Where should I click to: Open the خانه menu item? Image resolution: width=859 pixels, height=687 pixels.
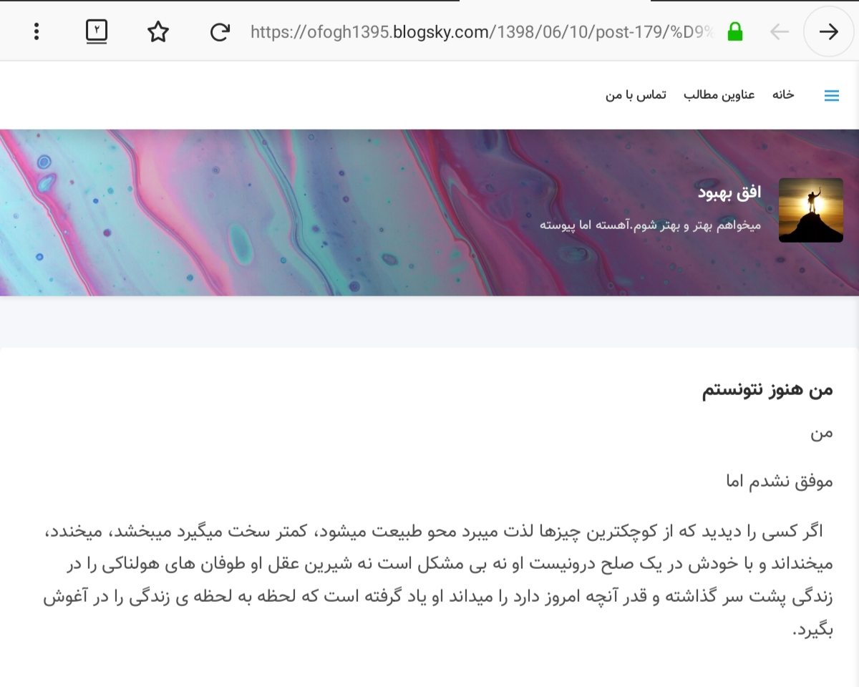pyautogui.click(x=783, y=94)
